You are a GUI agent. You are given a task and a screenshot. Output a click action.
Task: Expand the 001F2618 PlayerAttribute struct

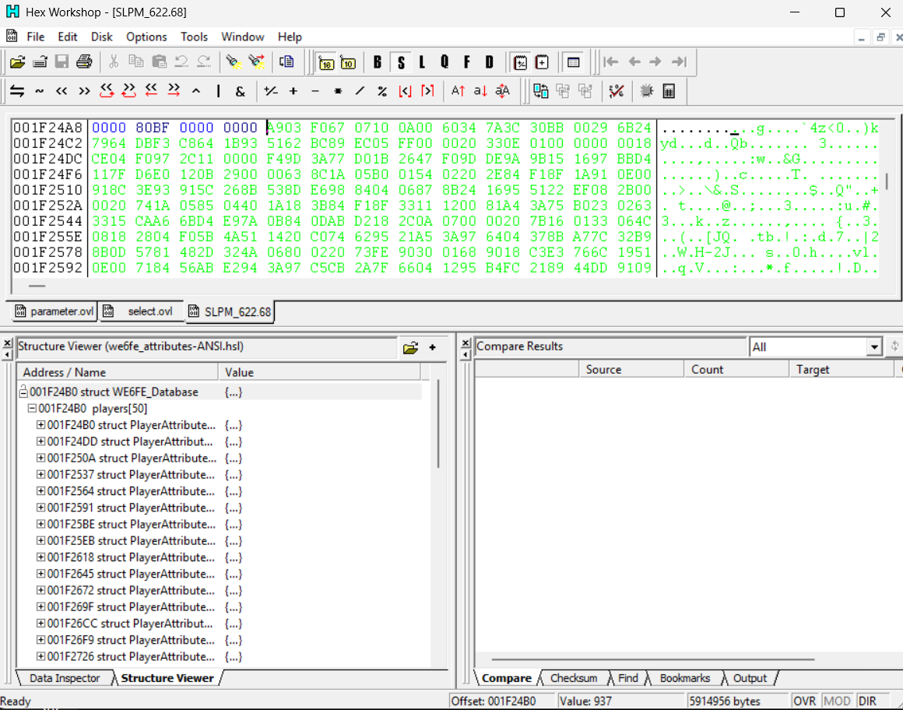41,557
